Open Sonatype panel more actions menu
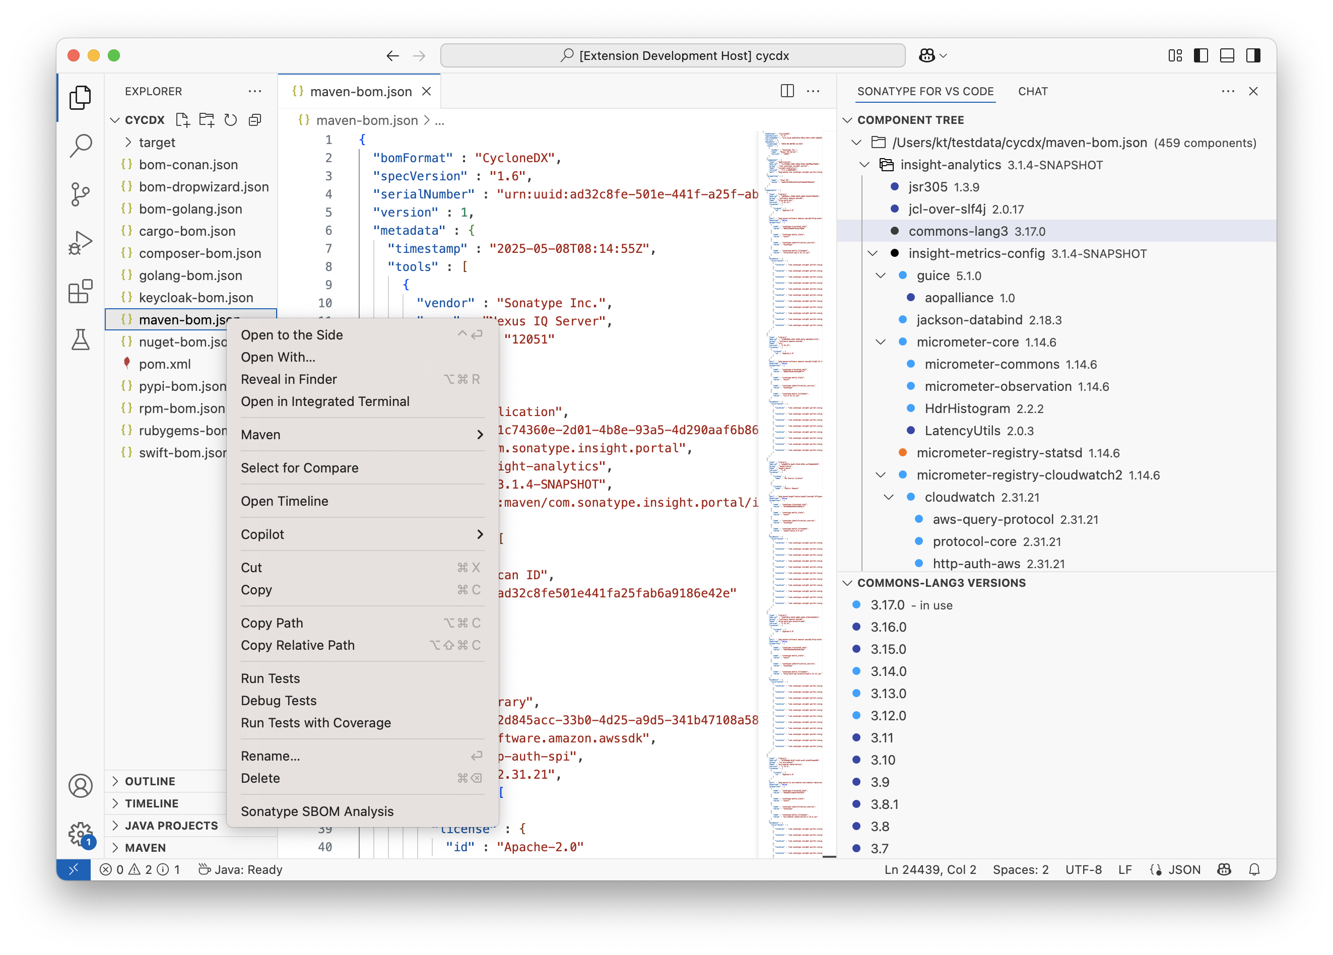The image size is (1333, 955). pos(1228,91)
